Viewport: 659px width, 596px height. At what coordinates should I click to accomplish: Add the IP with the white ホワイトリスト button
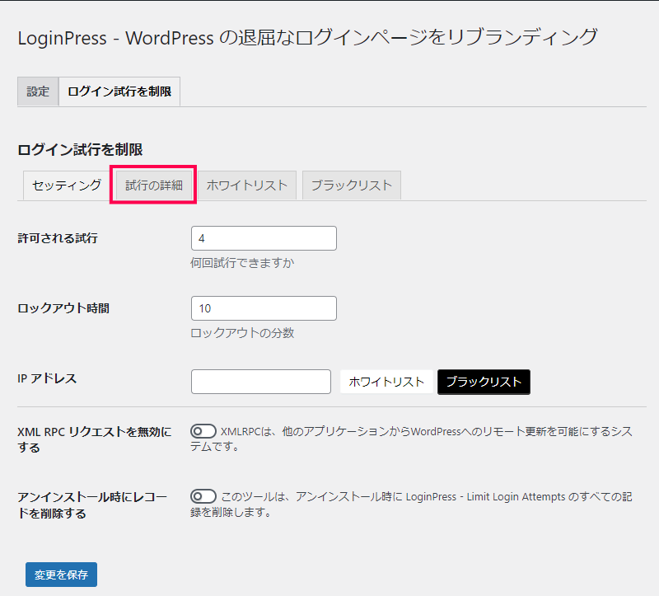click(x=386, y=382)
